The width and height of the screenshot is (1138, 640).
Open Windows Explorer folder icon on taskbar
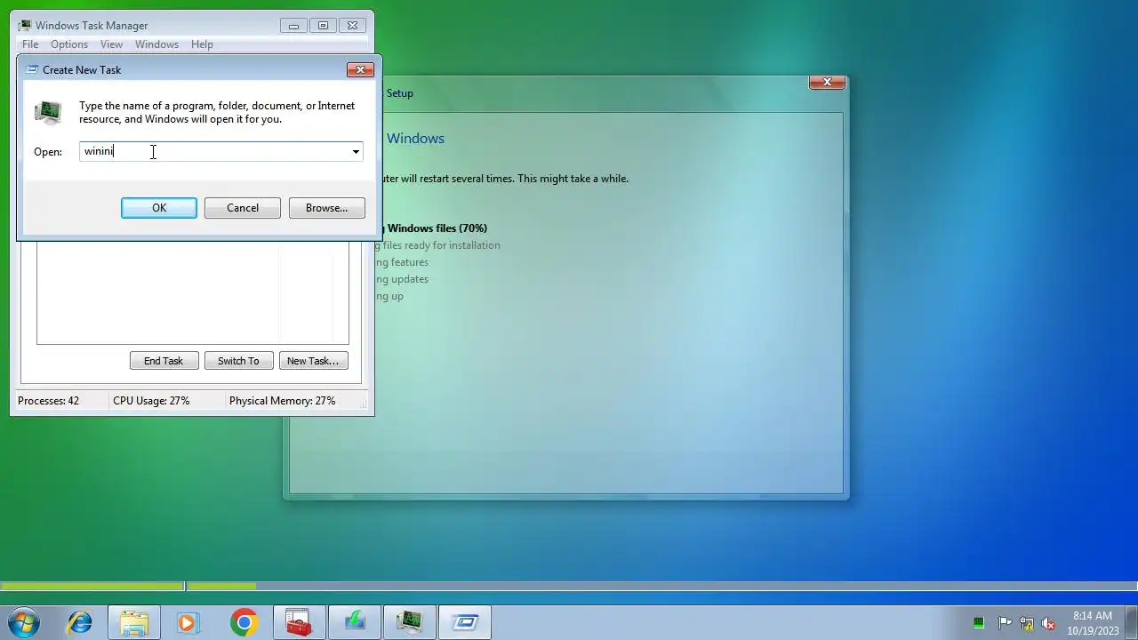134,622
